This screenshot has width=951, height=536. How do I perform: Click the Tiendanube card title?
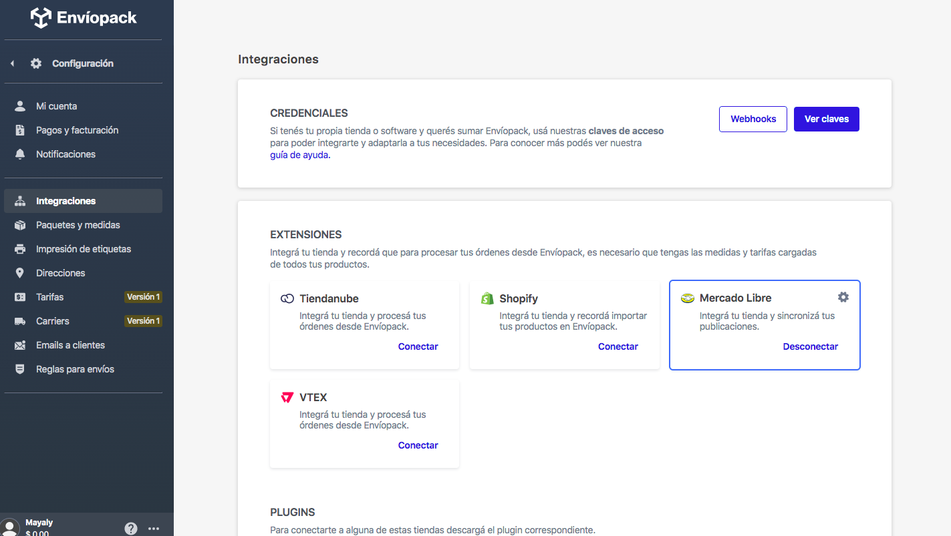tap(329, 298)
